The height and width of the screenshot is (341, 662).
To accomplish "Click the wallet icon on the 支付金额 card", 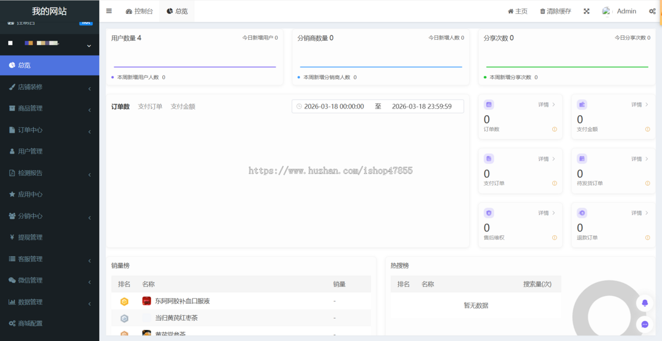I will (x=582, y=104).
